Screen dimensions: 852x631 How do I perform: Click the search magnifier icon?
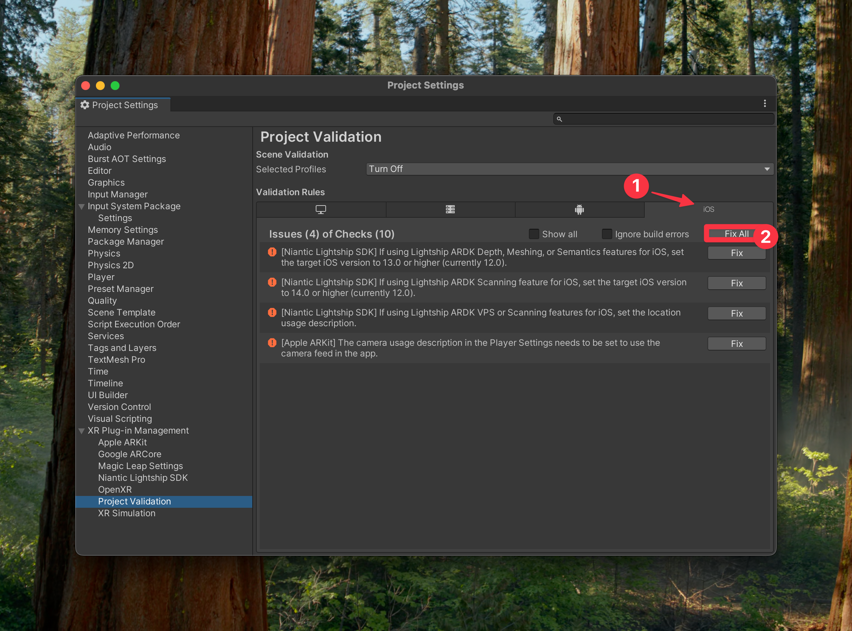click(x=559, y=119)
